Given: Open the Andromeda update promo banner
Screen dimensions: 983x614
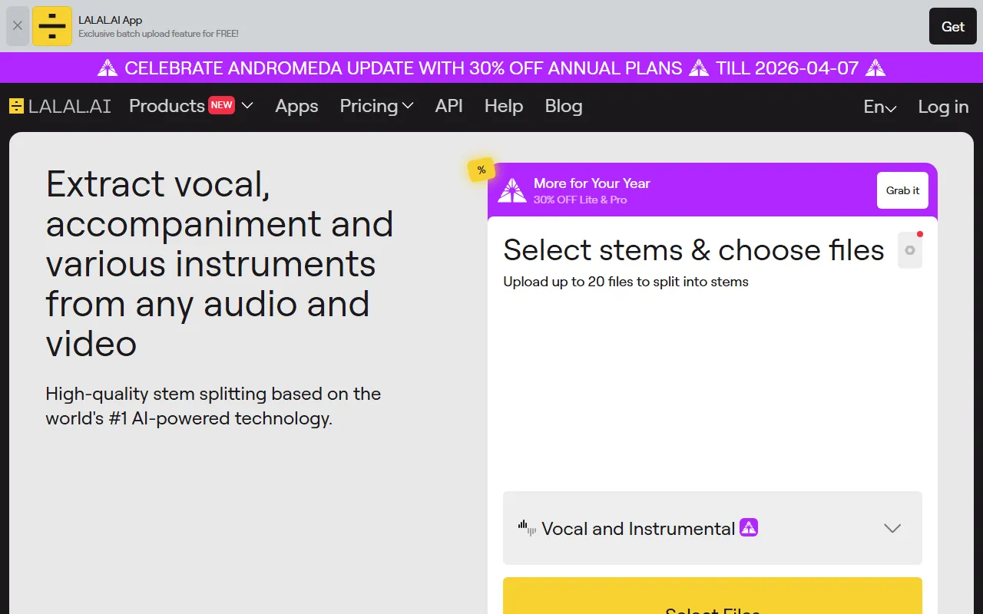Looking at the screenshot, I should tap(491, 68).
